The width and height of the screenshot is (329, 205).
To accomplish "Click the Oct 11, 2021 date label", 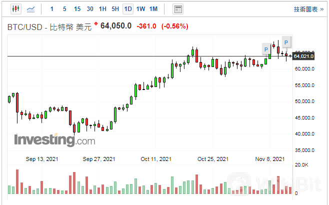I will (x=156, y=159).
